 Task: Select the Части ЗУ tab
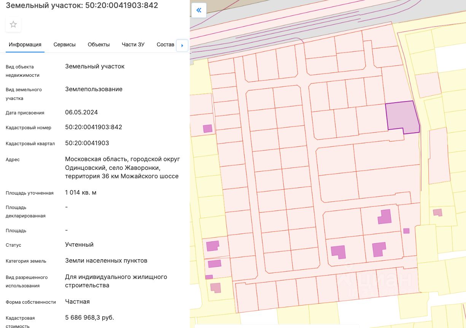[x=133, y=44]
